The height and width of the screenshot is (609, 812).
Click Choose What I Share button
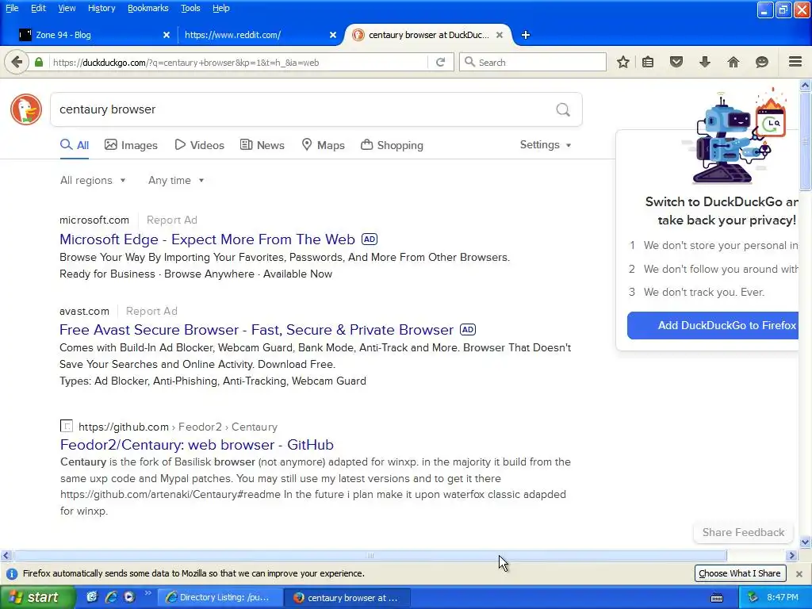[x=740, y=573]
